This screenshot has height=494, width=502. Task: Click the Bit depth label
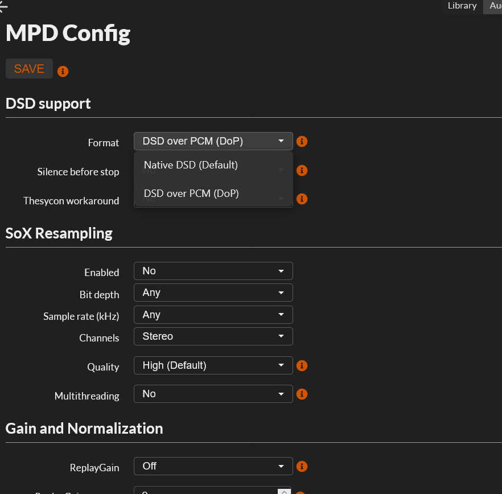click(x=99, y=295)
